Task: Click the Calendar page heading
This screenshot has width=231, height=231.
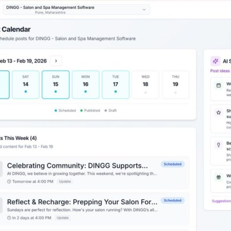Action: point(15,29)
